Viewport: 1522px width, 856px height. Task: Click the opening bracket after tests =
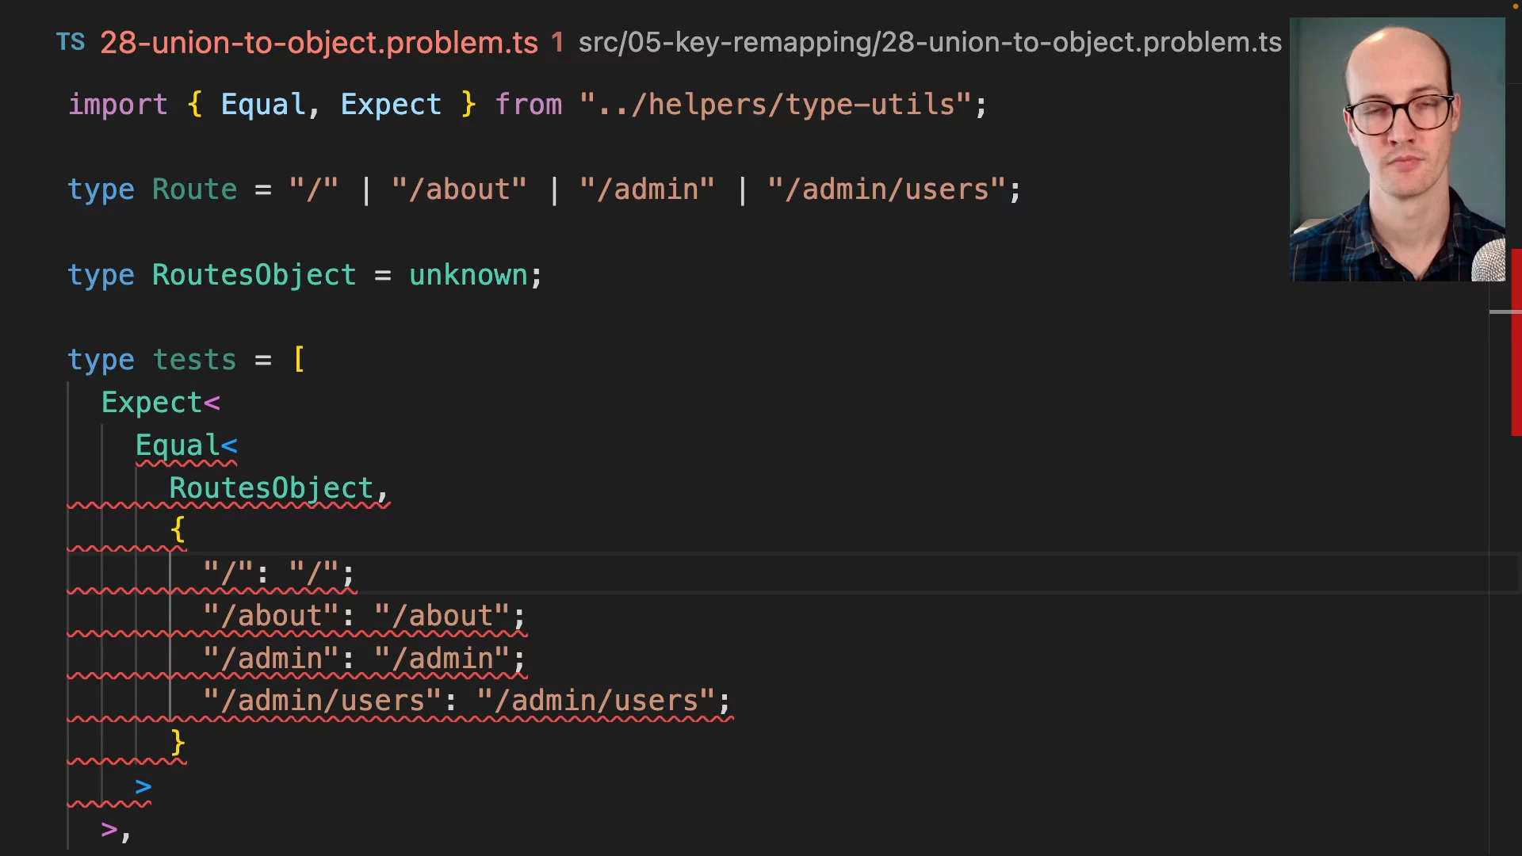[x=299, y=360]
